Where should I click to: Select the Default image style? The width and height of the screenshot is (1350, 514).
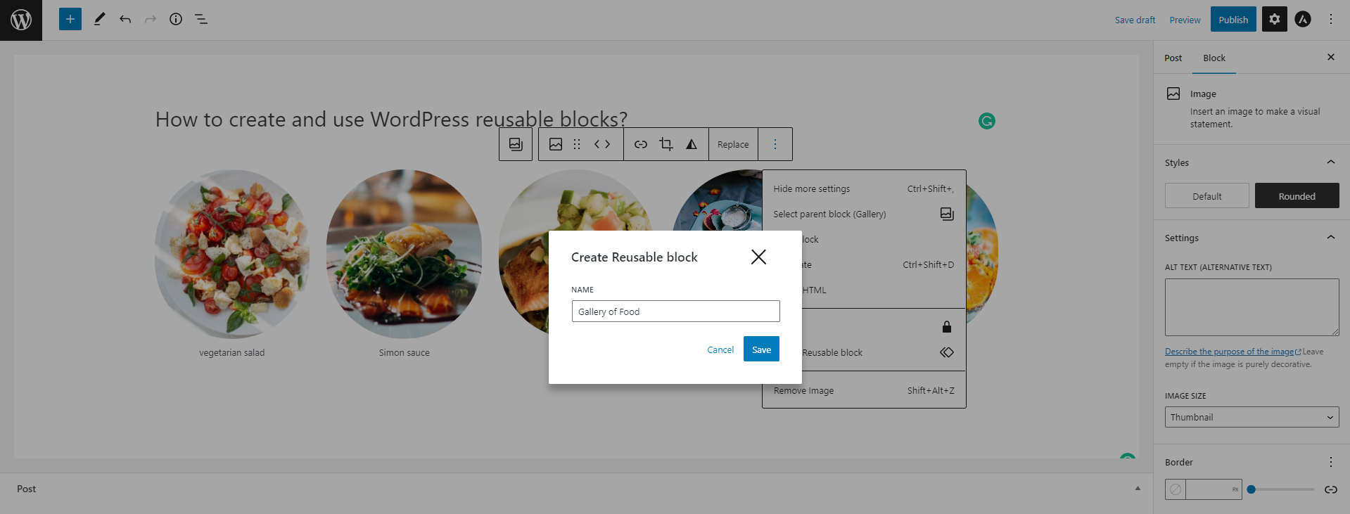pos(1207,196)
